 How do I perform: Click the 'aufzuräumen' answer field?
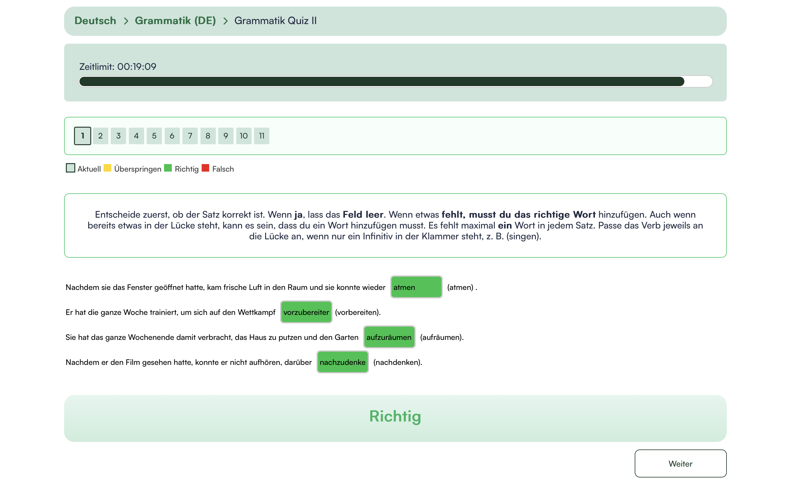coord(389,337)
